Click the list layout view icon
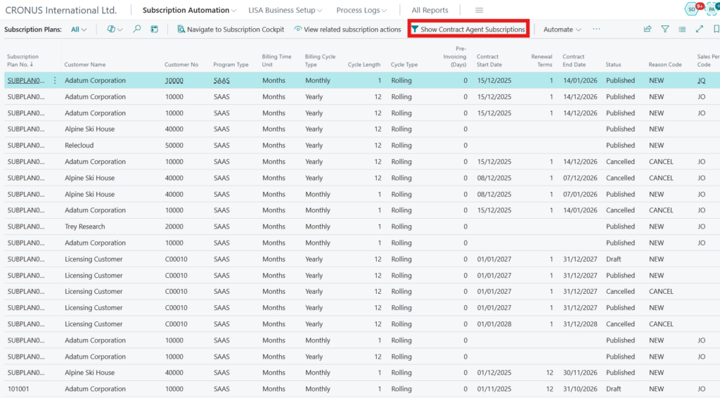720x398 pixels. [x=682, y=30]
